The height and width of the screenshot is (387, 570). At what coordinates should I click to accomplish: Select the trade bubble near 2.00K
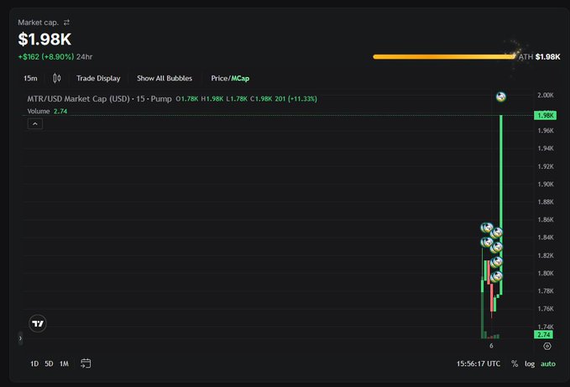coord(501,97)
